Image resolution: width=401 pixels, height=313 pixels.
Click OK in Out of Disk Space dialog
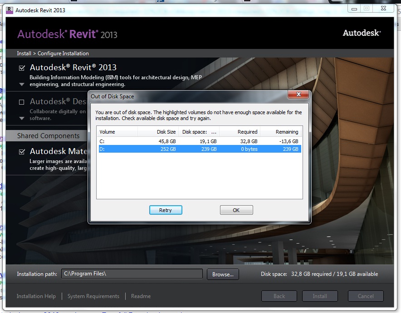(x=236, y=210)
